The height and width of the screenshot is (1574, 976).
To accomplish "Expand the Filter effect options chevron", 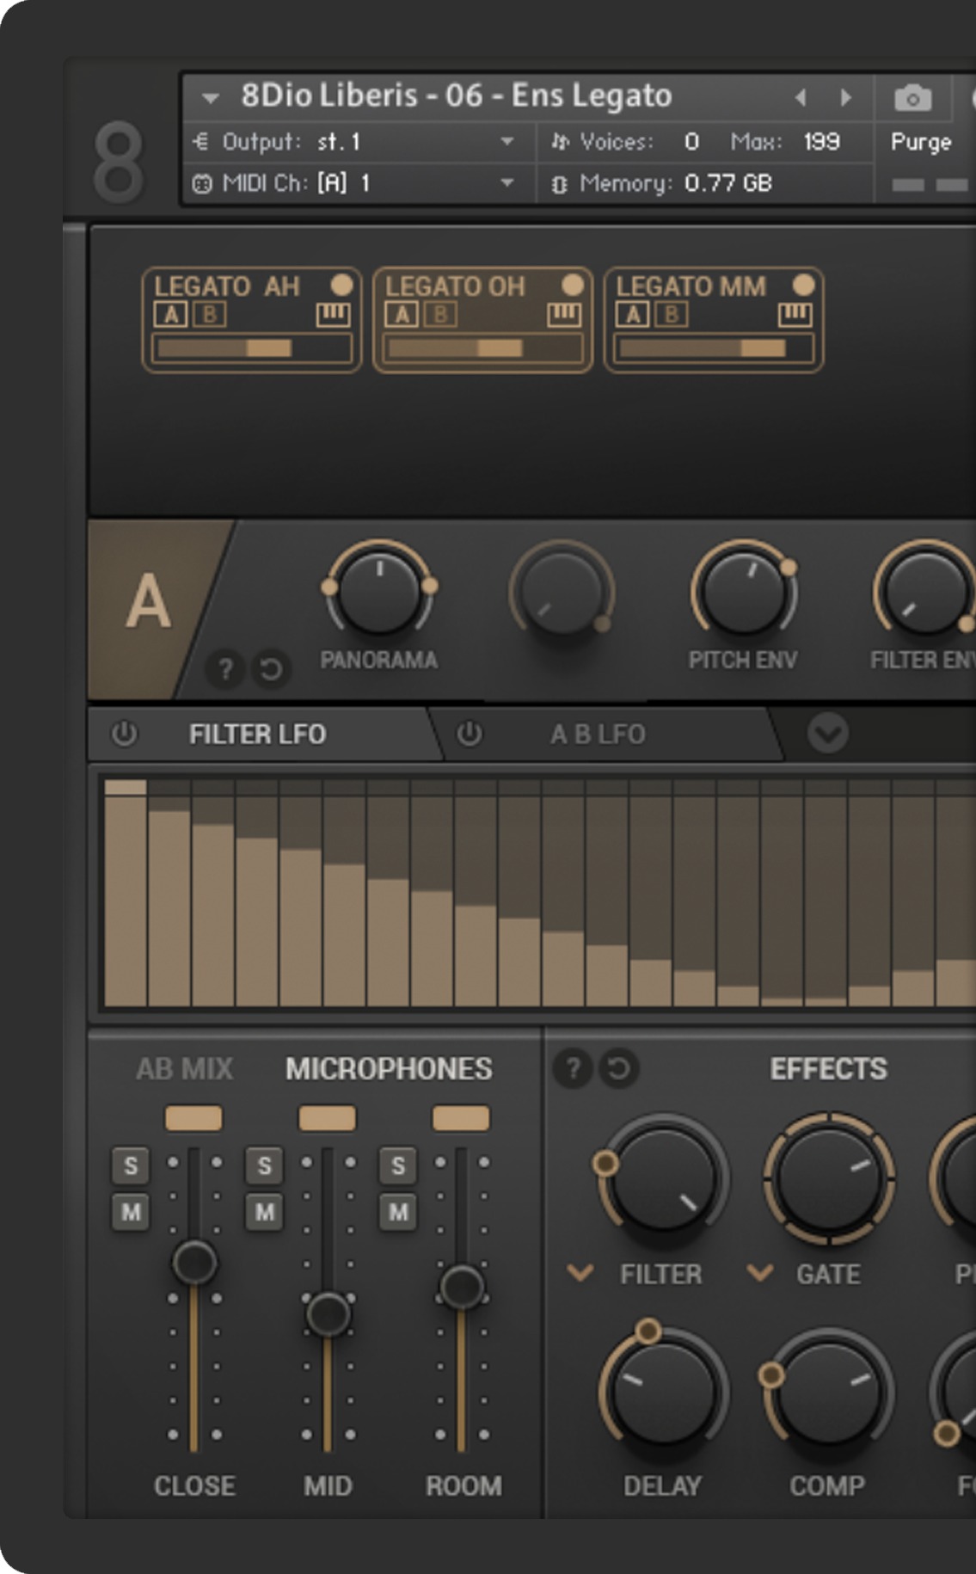I will 580,1272.
